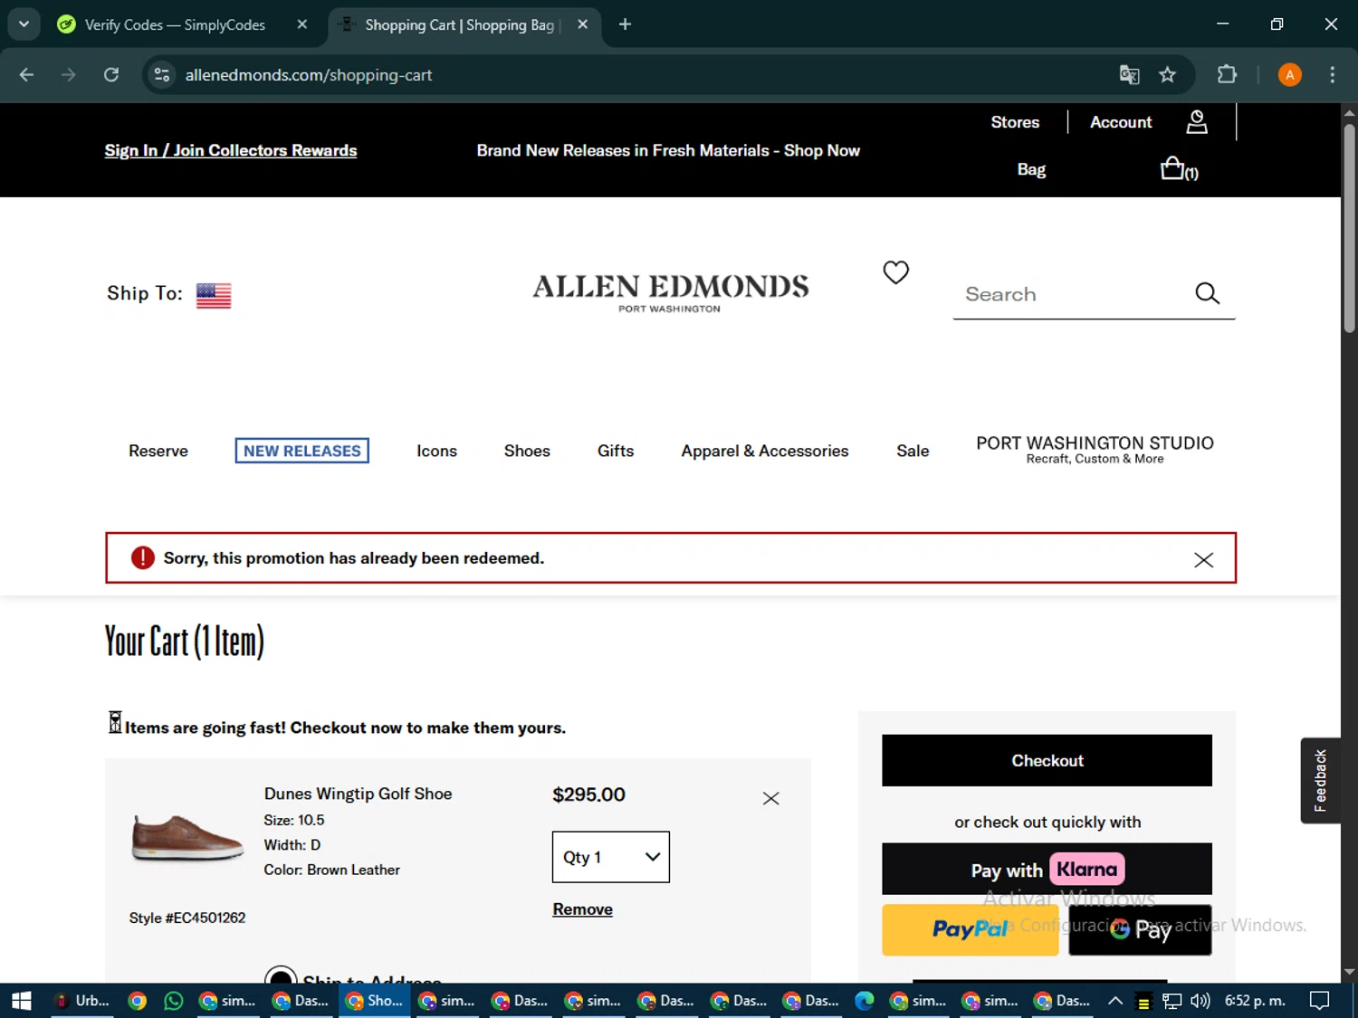Click the browser address bar URL
Image resolution: width=1358 pixels, height=1018 pixels.
pos(309,75)
